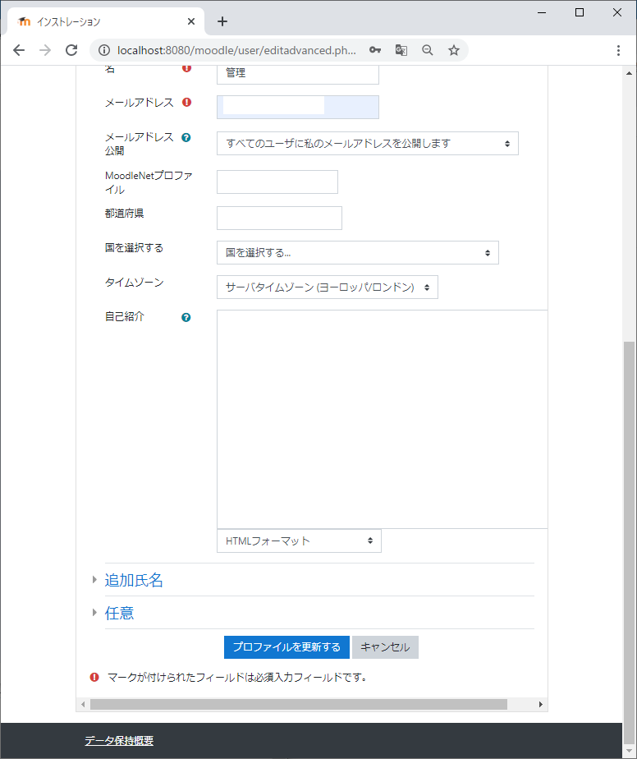Screen dimensions: 637x759
Task: Click the translate page icon
Action: (401, 50)
